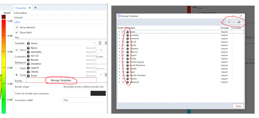Click the lock icon beside Results-Overview
This screenshot has height=118, width=259.
pyautogui.click(x=128, y=75)
